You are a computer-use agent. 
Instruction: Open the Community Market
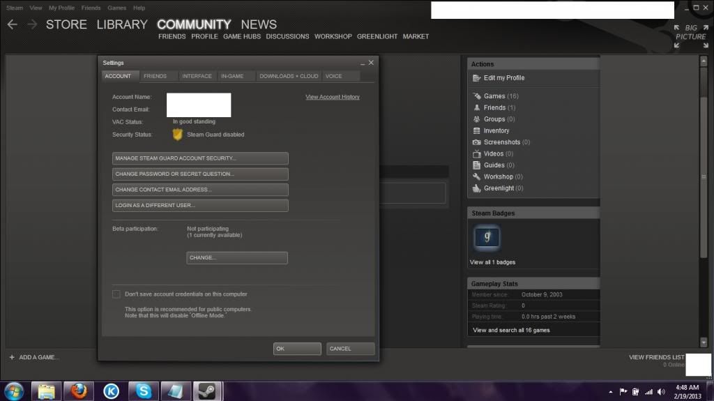point(416,36)
